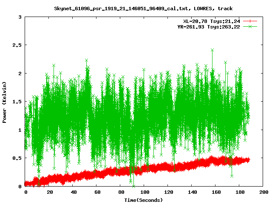Screen dimensions: 272x204
Task: Click the red XL legend line sample
Action: click(x=250, y=21)
